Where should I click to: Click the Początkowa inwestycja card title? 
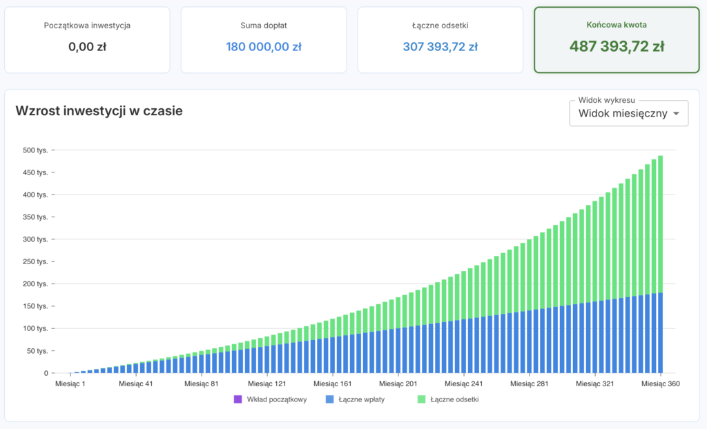click(x=87, y=26)
